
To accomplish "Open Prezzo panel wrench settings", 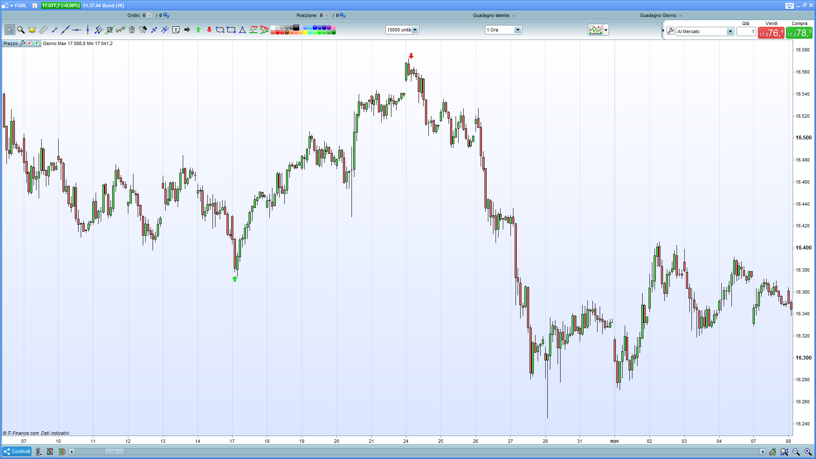I will tap(22, 43).
